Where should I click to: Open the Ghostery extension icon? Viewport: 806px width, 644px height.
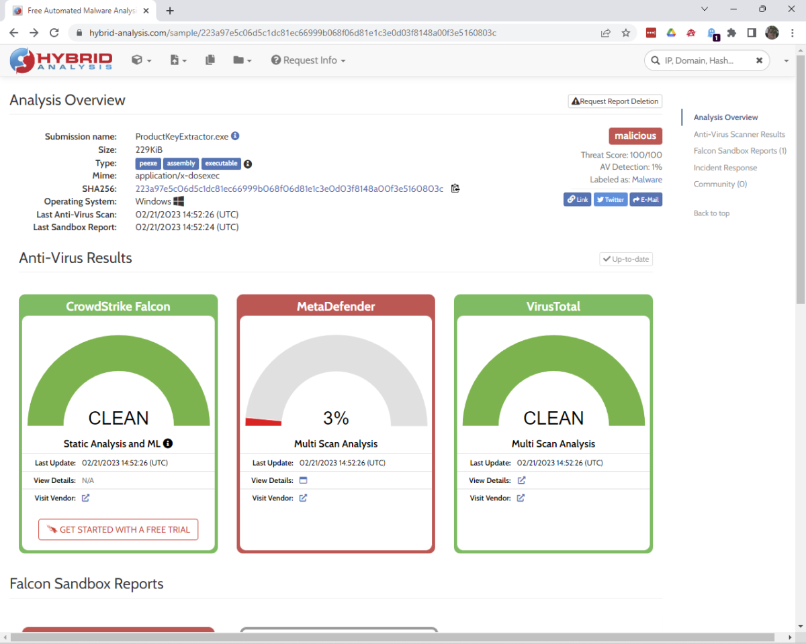(713, 34)
